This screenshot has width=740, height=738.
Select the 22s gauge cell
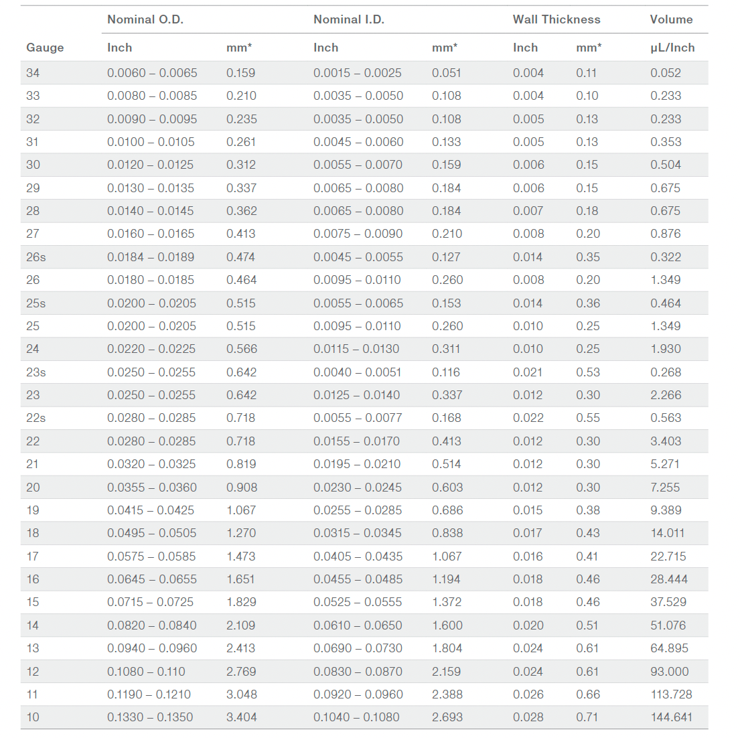36,418
